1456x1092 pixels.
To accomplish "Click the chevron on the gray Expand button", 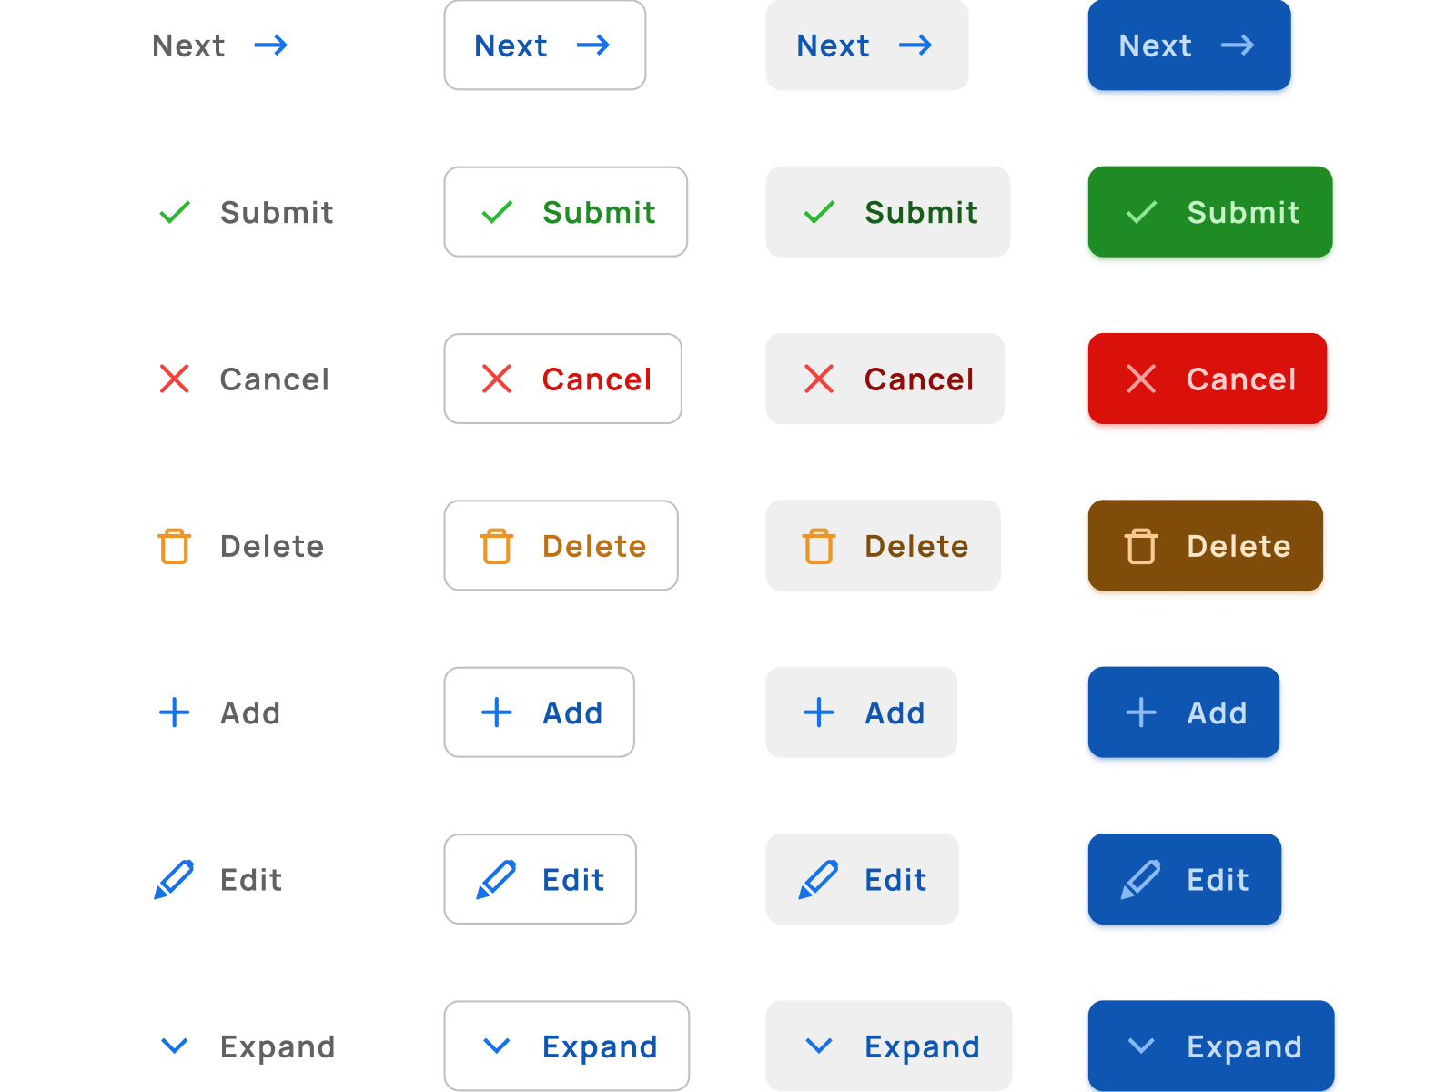I will [819, 1046].
